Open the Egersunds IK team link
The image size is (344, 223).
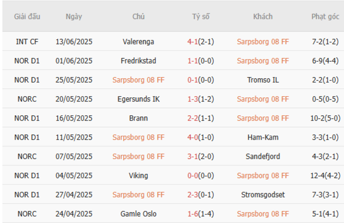[x=138, y=99]
